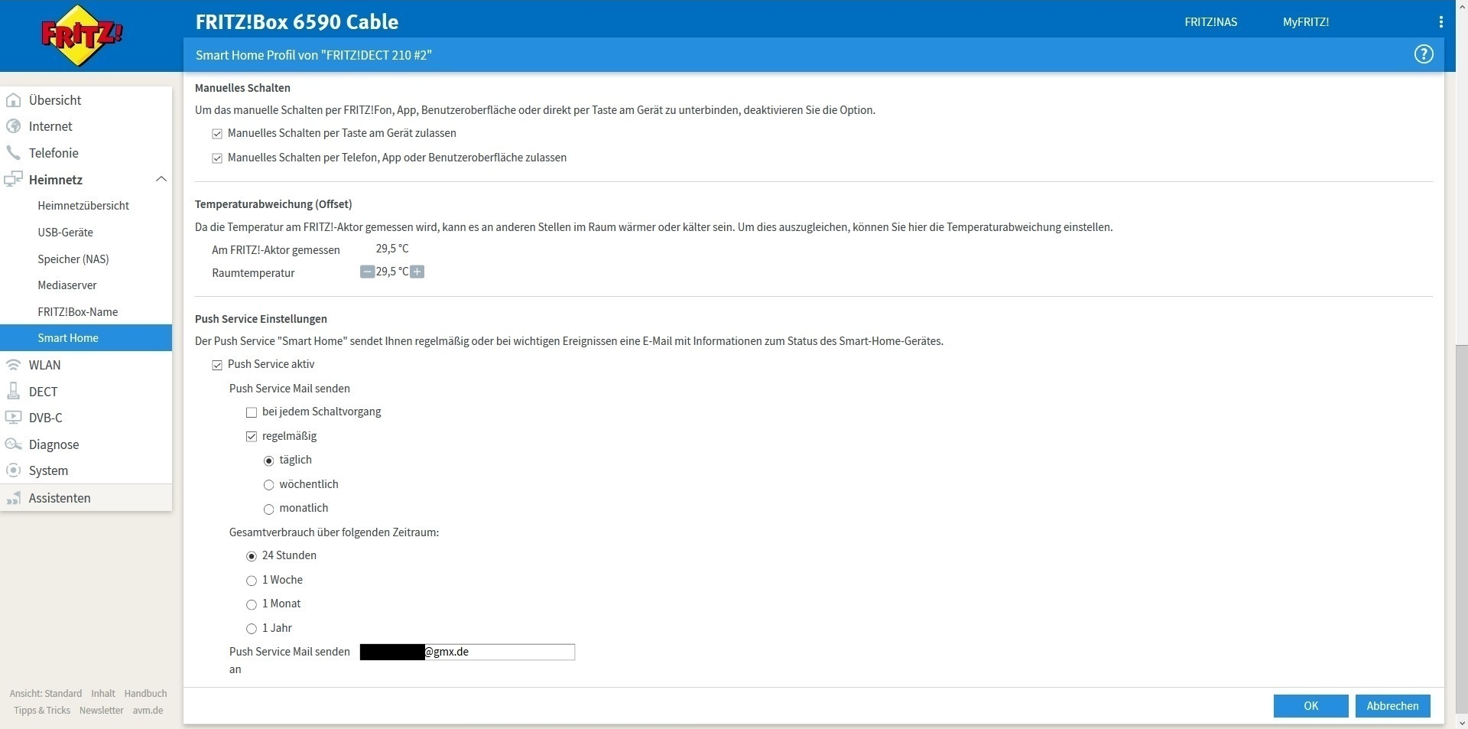Click the DVB-C television icon
The image size is (1468, 729).
point(13,418)
